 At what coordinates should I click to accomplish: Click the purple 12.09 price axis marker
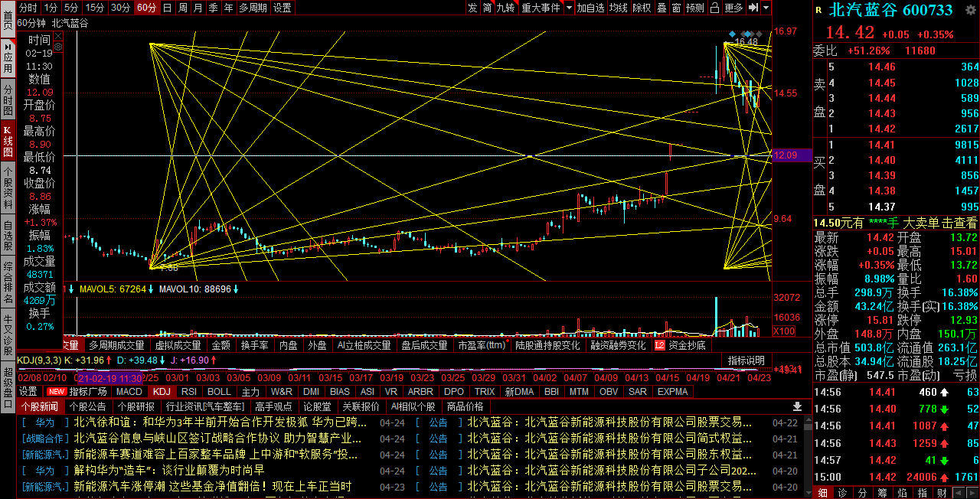pos(792,155)
